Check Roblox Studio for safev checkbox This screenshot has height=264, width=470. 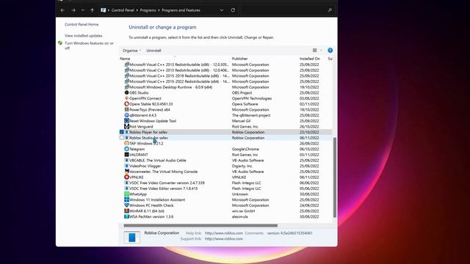tap(122, 138)
